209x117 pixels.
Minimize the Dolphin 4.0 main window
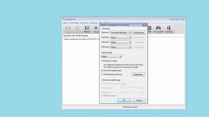point(172,19)
